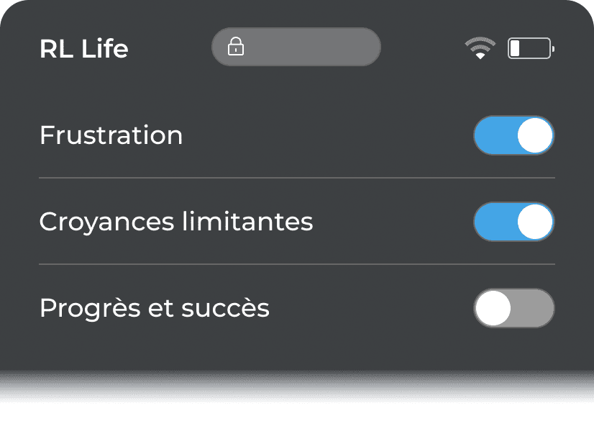Enable the Progrès et succès toggle
This screenshot has width=594, height=442.
513,308
